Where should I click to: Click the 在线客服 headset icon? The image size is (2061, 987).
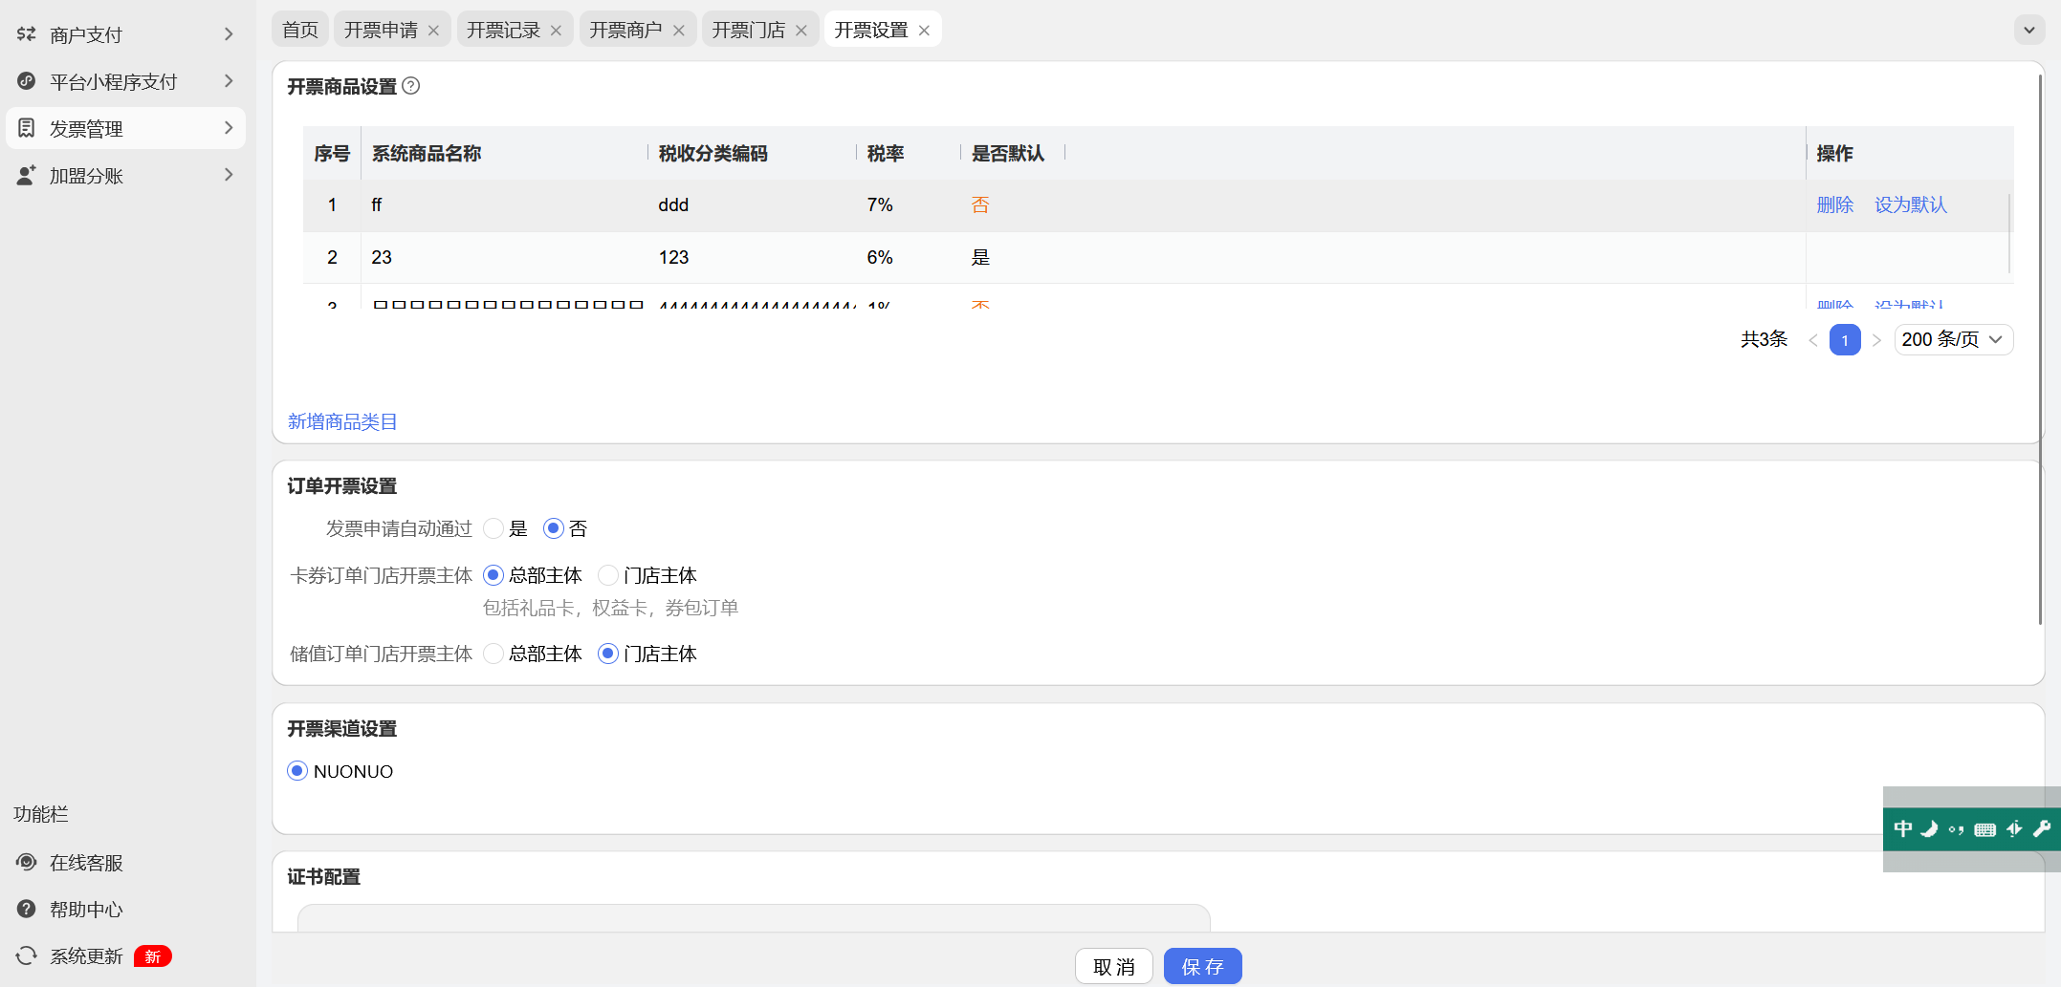(27, 862)
